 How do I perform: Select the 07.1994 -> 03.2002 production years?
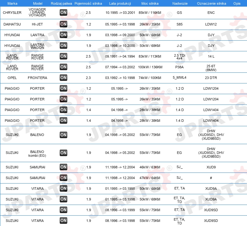pyautogui.click(x=120, y=67)
